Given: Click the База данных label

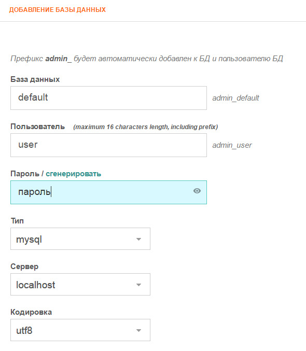Looking at the screenshot, I should (x=35, y=79).
